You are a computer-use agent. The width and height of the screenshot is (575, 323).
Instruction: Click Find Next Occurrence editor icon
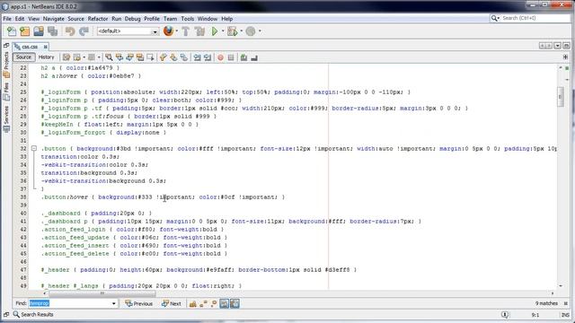point(129,57)
